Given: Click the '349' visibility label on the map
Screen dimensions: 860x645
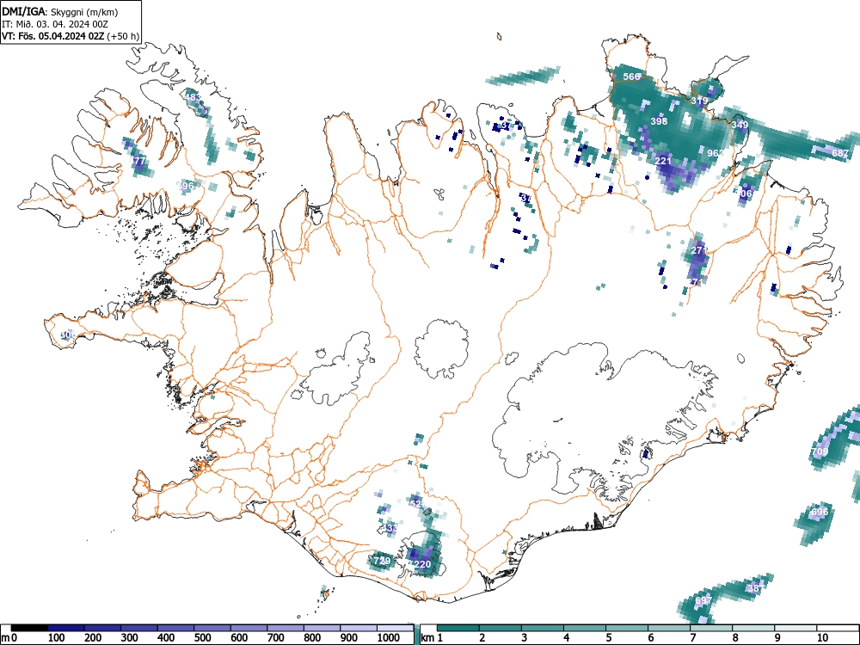Looking at the screenshot, I should 740,125.
